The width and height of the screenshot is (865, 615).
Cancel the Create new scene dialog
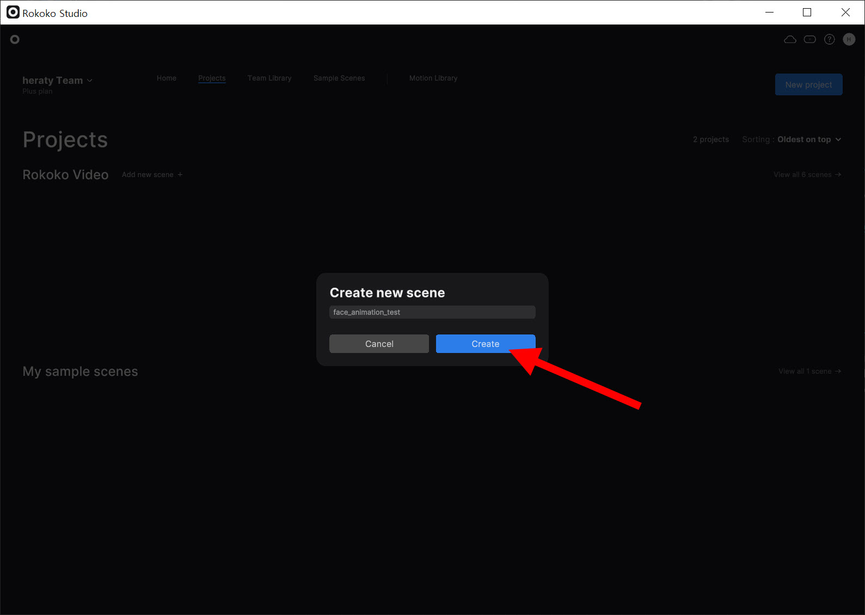[x=379, y=344]
